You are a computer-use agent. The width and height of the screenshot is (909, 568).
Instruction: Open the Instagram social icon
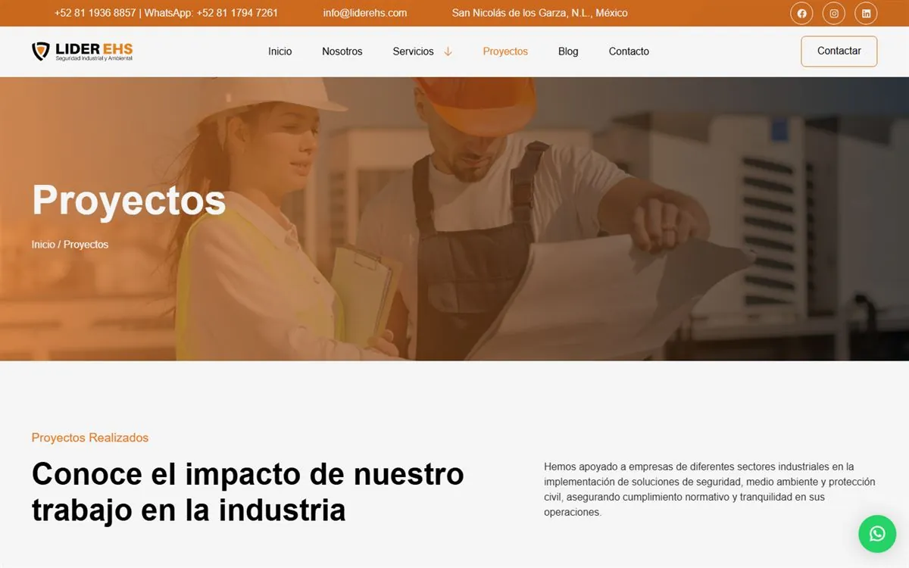pyautogui.click(x=834, y=13)
